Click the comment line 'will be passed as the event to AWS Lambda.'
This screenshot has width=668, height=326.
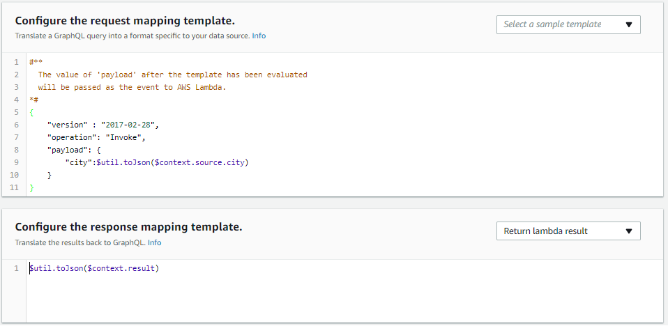coord(132,87)
